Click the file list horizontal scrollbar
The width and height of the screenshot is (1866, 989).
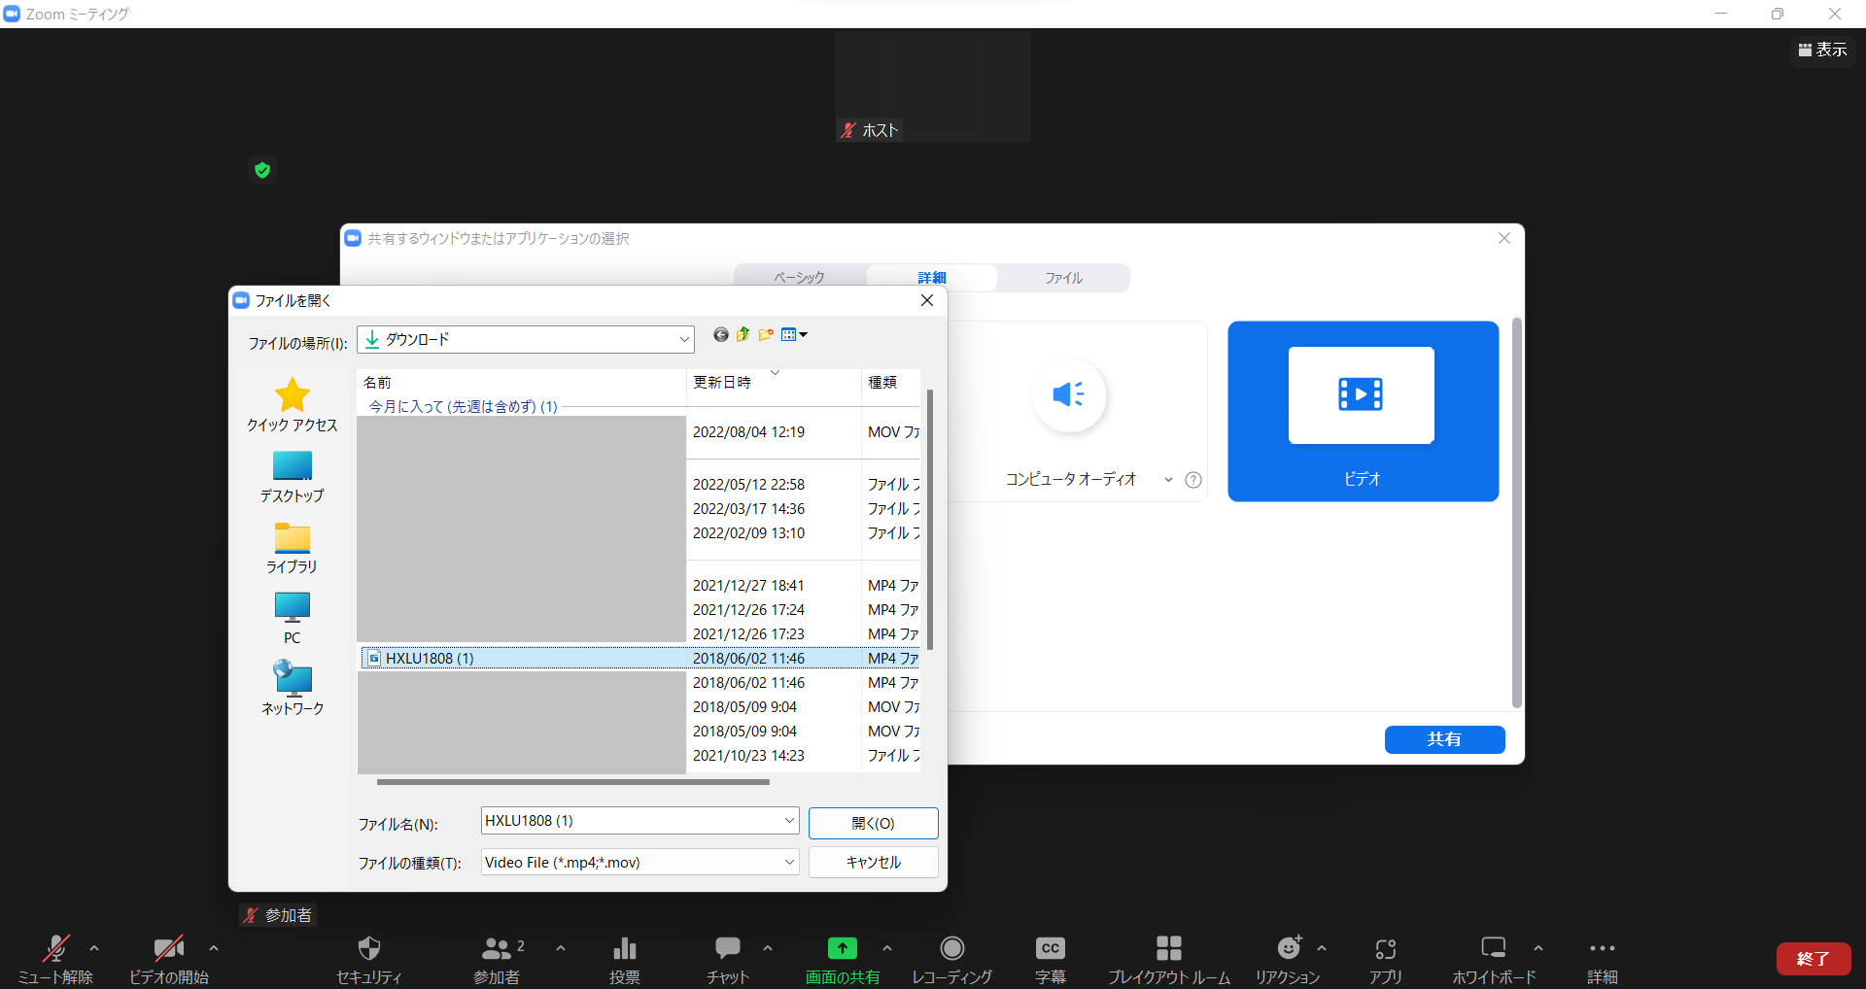click(572, 781)
